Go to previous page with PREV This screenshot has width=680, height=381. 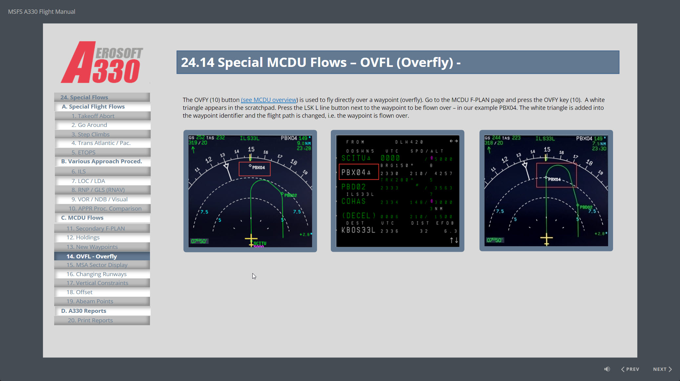(x=630, y=369)
